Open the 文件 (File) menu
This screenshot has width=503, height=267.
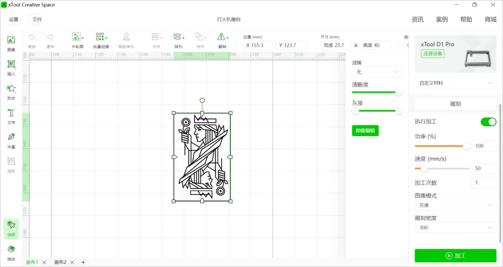pyautogui.click(x=37, y=19)
